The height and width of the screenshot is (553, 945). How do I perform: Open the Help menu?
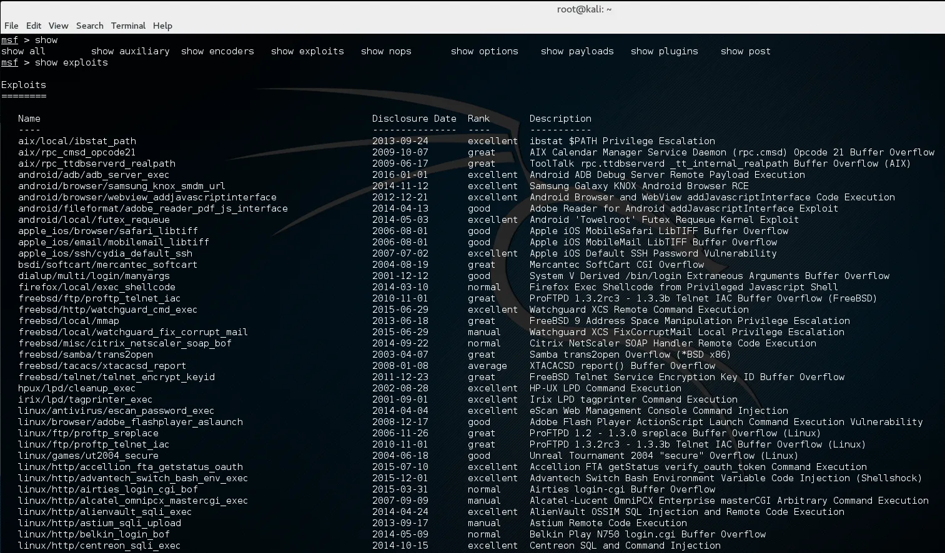162,26
